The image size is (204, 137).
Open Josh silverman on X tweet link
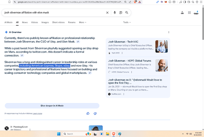pos(135,81)
